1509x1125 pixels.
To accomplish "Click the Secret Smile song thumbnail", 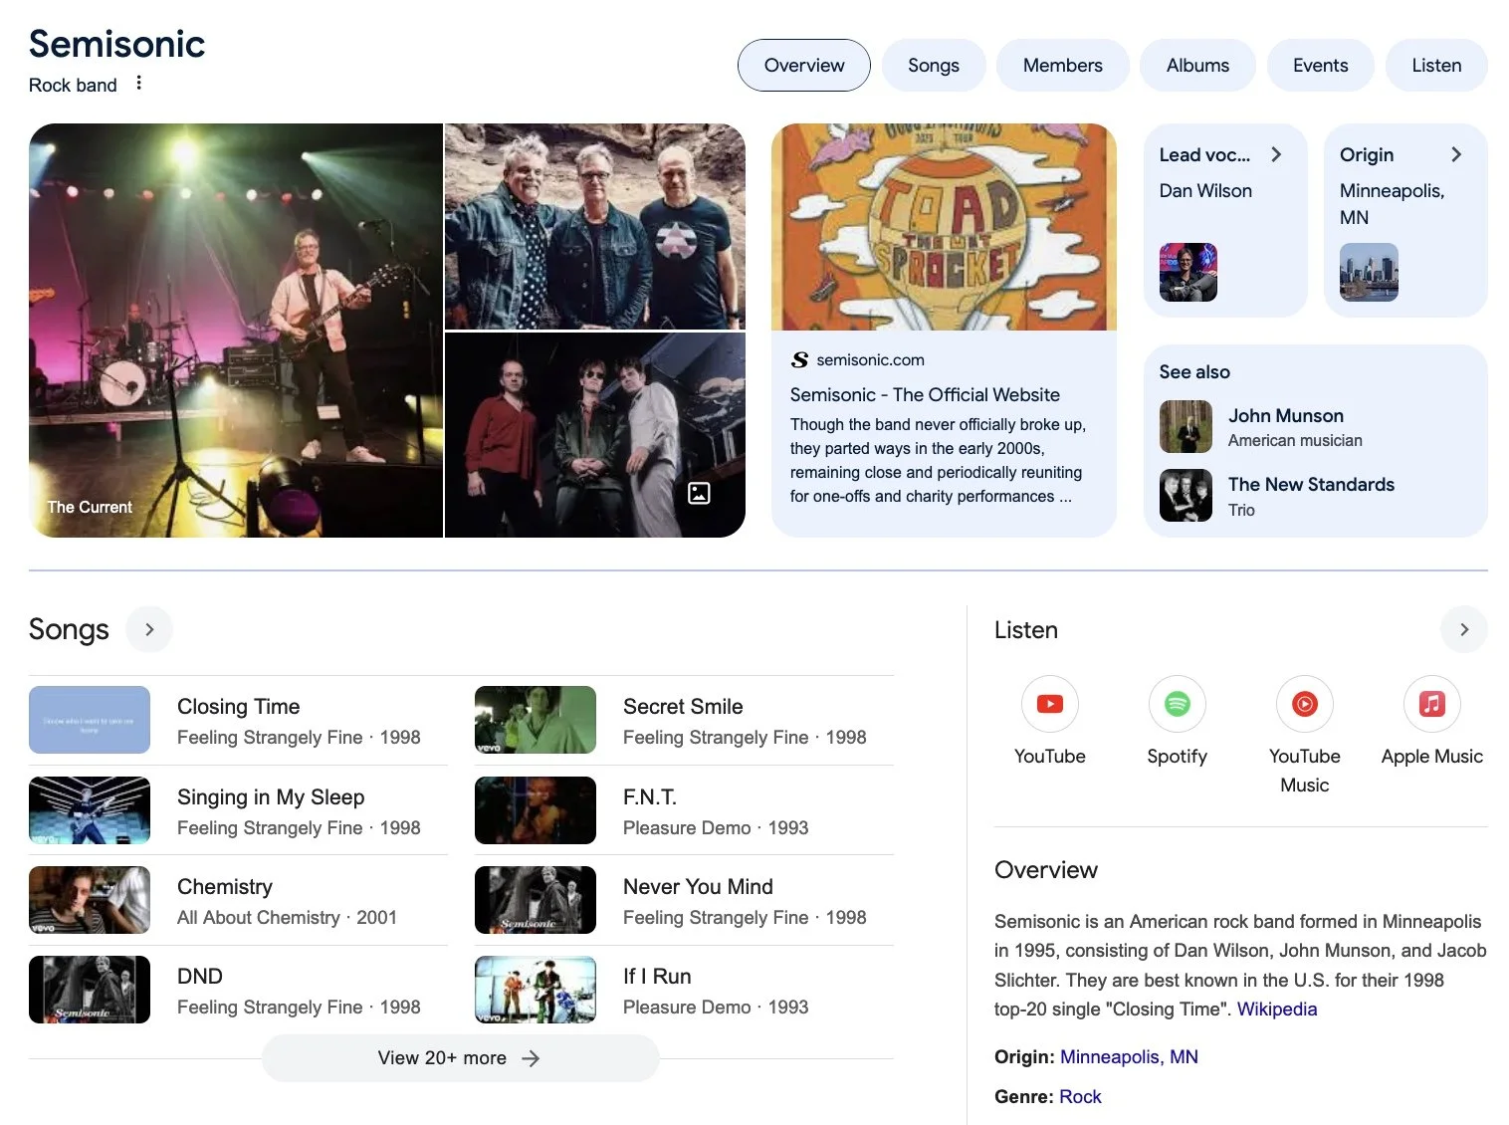I will coord(536,720).
